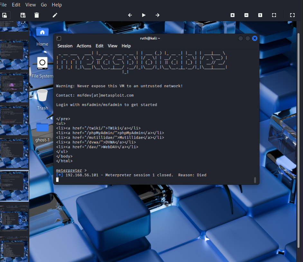Open the Go menu
This screenshot has width=303, height=262.
tap(44, 5)
